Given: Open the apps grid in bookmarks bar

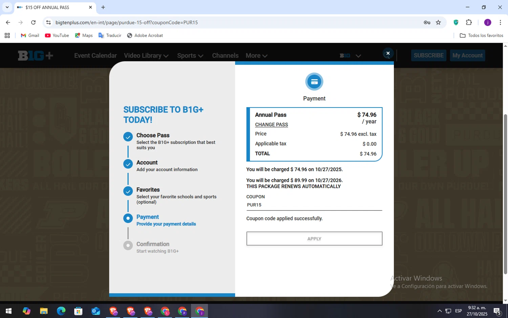Looking at the screenshot, I should point(7,35).
